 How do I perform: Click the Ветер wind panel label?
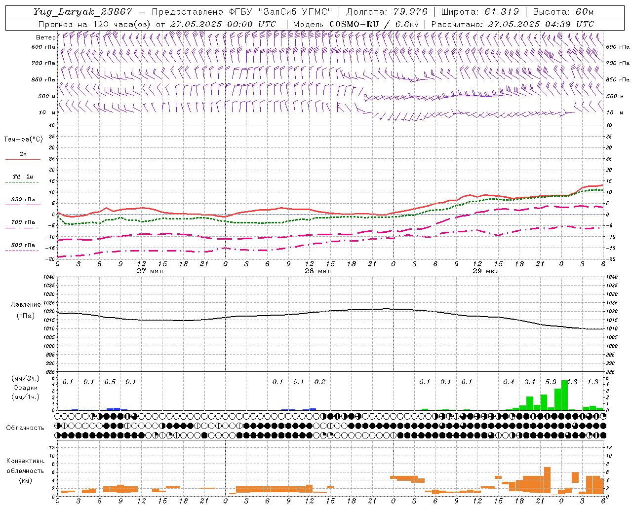pos(45,37)
